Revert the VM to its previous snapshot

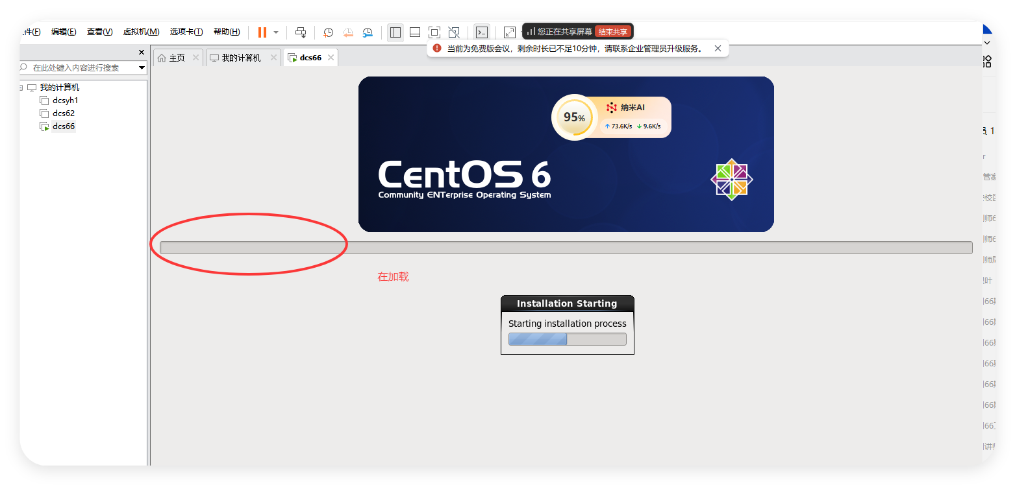click(x=348, y=32)
